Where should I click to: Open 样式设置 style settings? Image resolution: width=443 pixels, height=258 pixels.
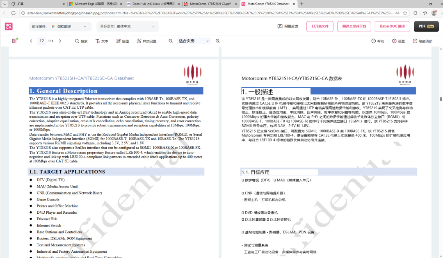pos(146,41)
